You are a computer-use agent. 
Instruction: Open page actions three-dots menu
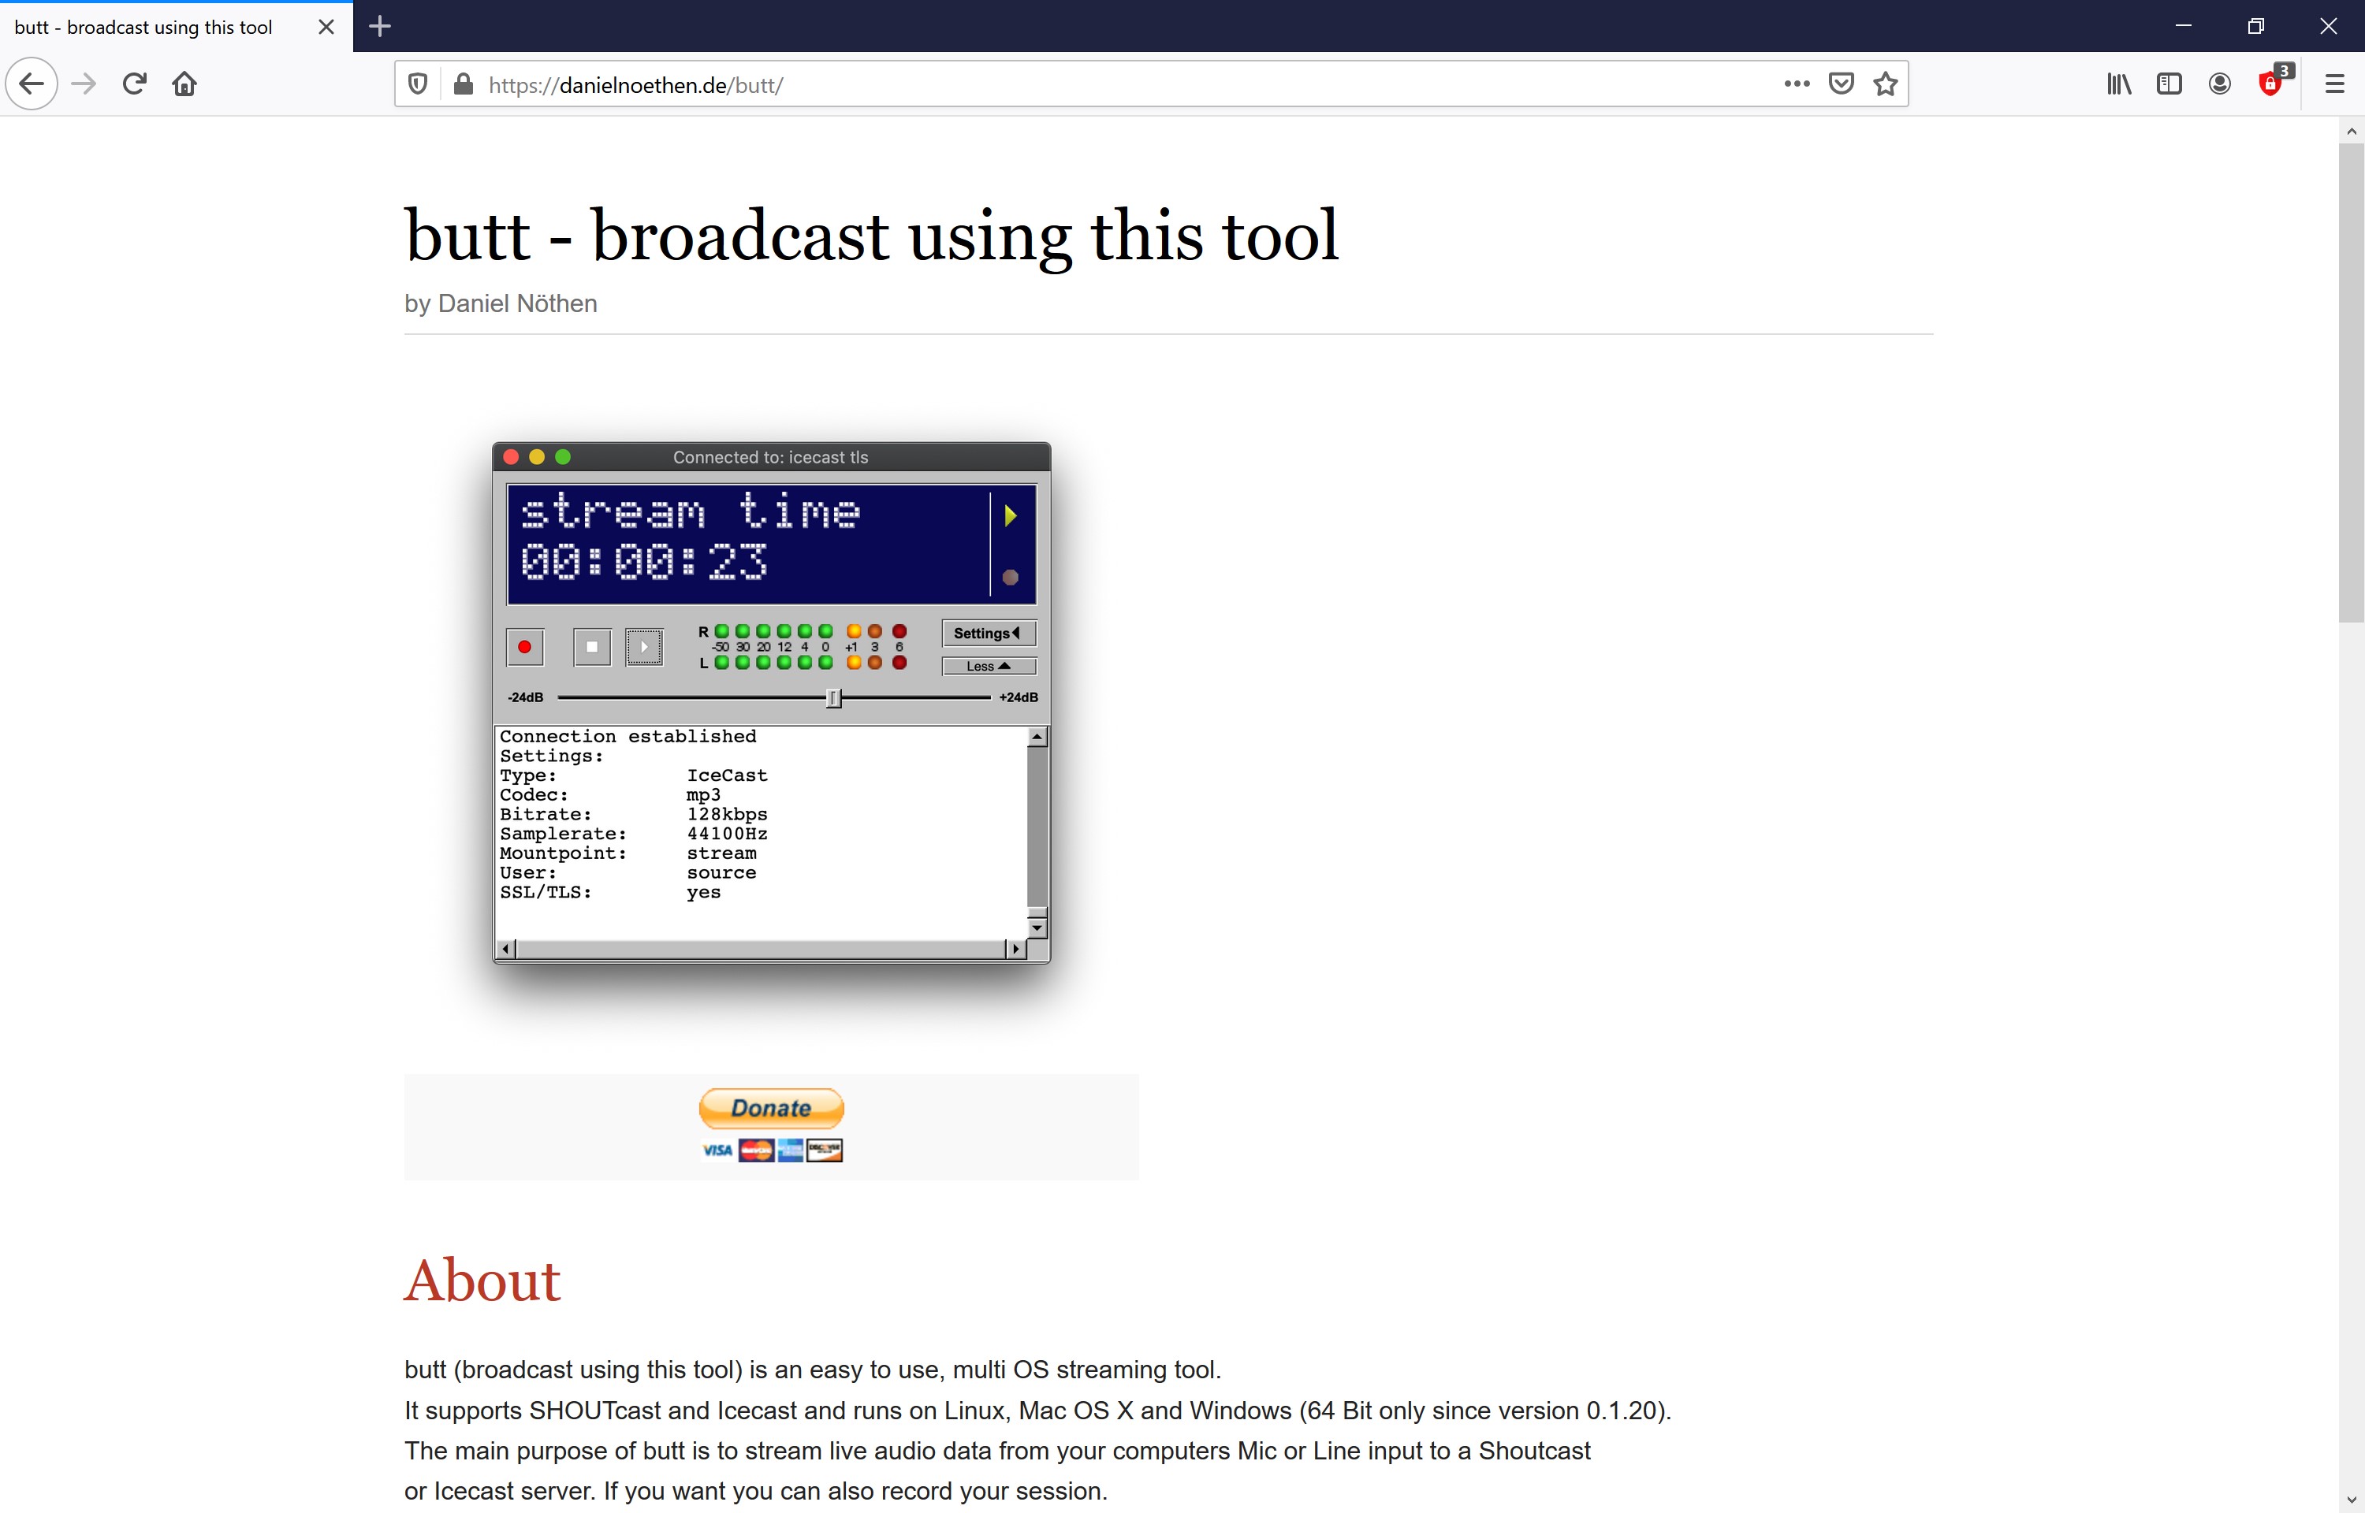(x=1796, y=84)
